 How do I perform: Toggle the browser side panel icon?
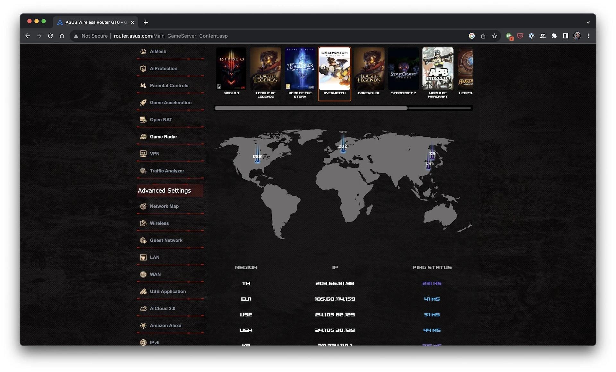tap(566, 36)
